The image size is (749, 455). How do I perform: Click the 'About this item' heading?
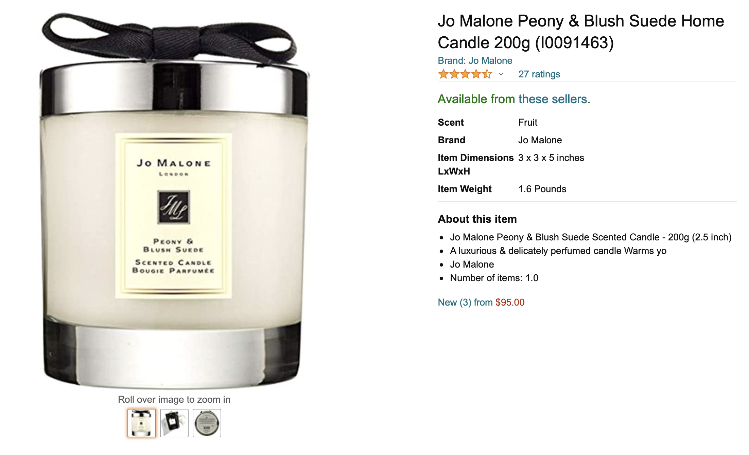tap(477, 219)
